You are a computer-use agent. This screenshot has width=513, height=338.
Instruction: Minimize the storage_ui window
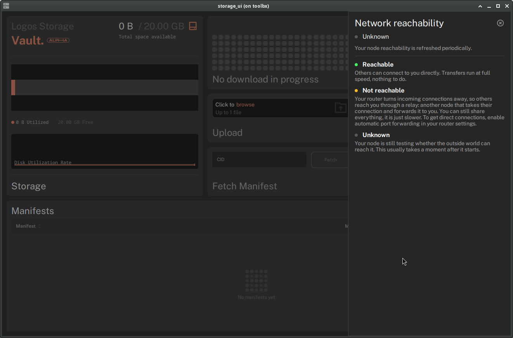[x=489, y=6]
